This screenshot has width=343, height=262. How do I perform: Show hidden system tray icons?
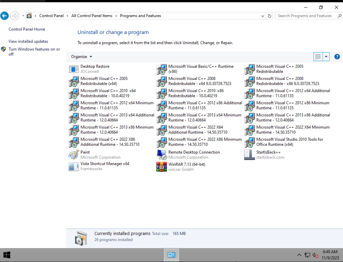tap(299, 255)
